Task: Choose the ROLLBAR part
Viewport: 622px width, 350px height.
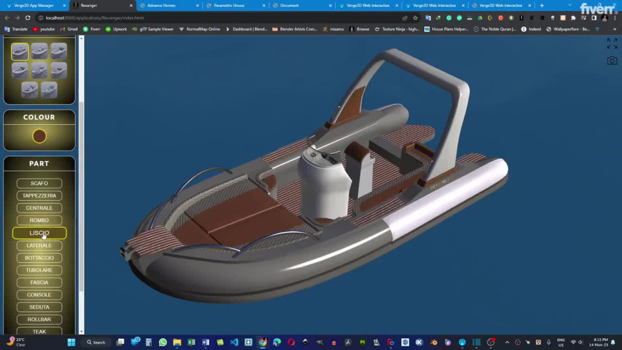Action: coord(39,319)
